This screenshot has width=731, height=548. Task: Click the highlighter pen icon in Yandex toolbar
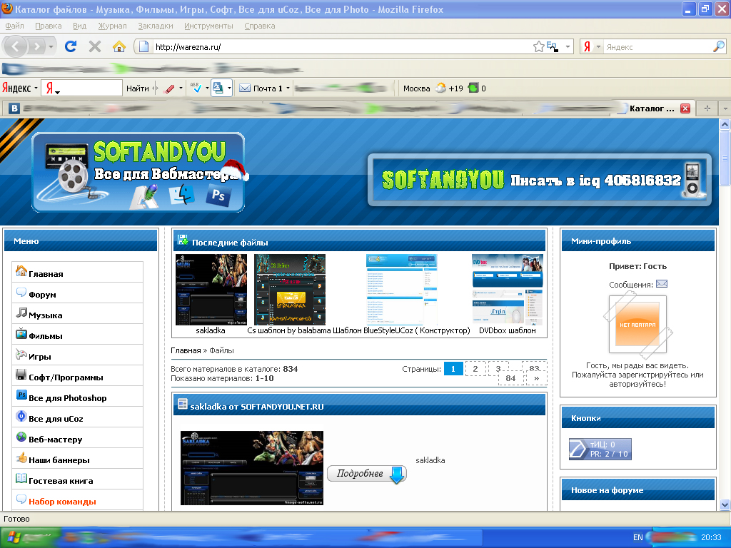(x=170, y=88)
